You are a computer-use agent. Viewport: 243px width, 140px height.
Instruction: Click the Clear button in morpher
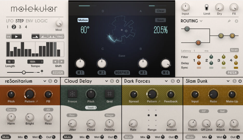pyautogui.click(x=160, y=11)
